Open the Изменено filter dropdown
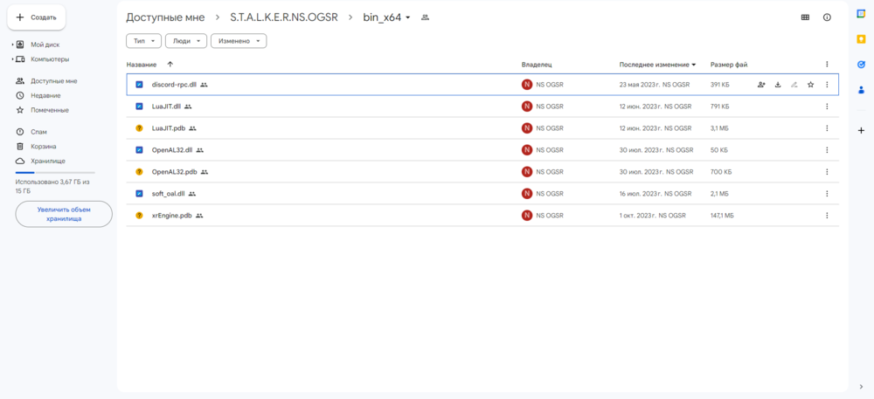Viewport: 874px width, 399px height. (239, 41)
